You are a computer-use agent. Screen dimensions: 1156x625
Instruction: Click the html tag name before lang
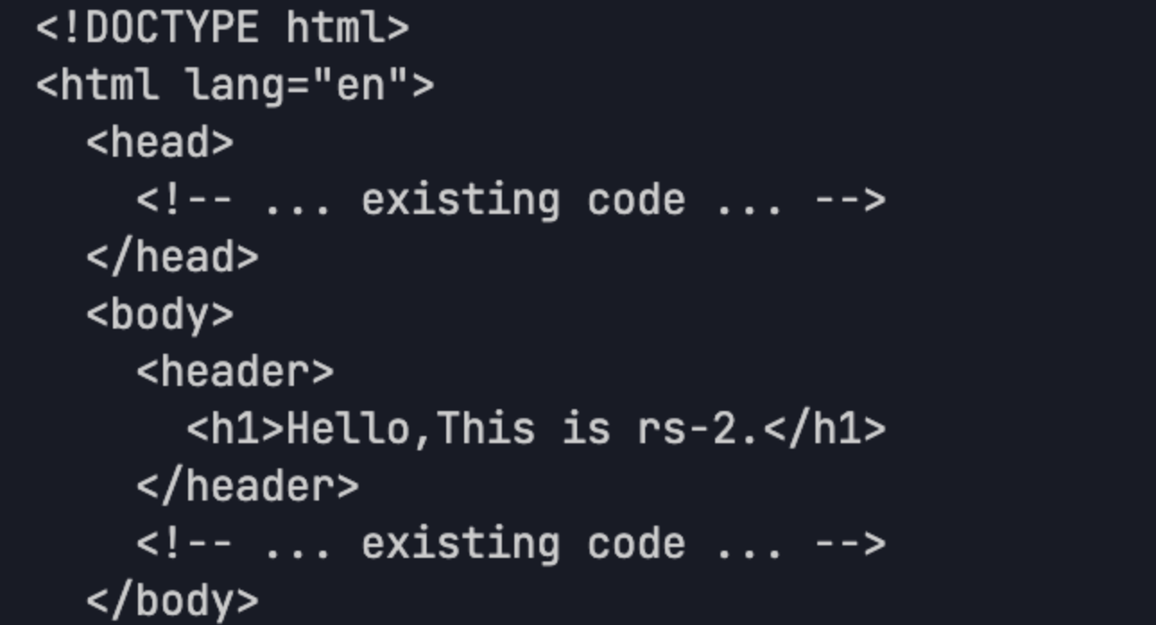click(x=109, y=86)
